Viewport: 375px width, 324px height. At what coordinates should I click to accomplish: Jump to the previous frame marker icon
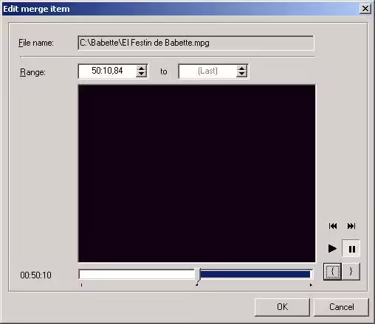(333, 226)
